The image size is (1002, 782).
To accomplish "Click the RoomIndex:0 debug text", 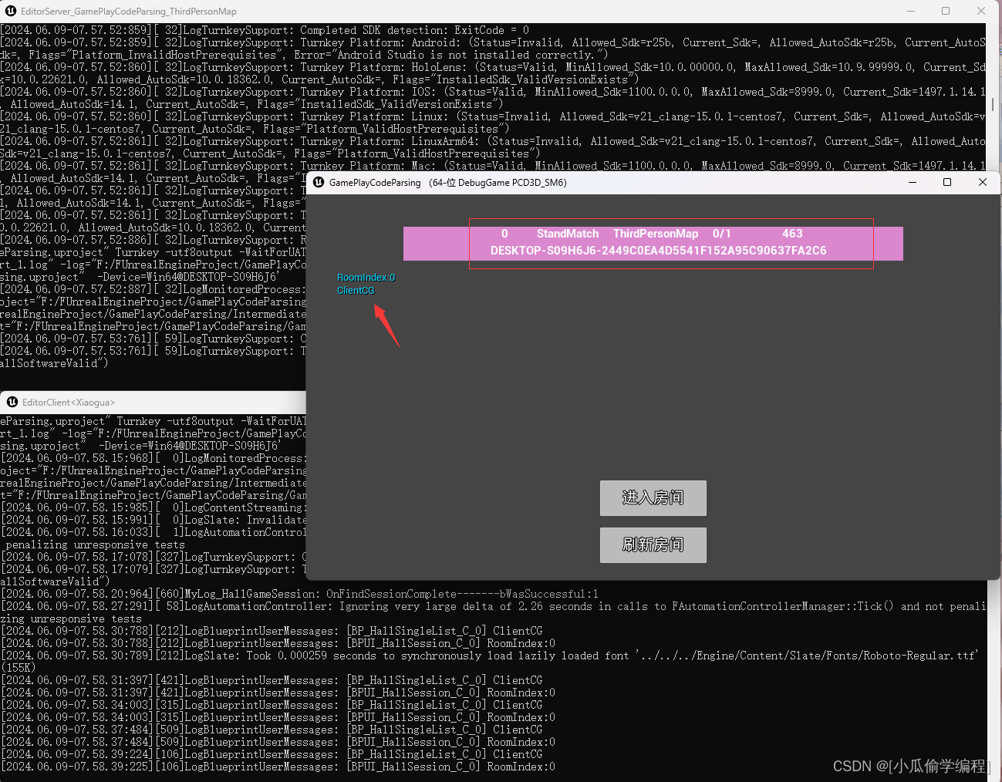I will coord(366,278).
